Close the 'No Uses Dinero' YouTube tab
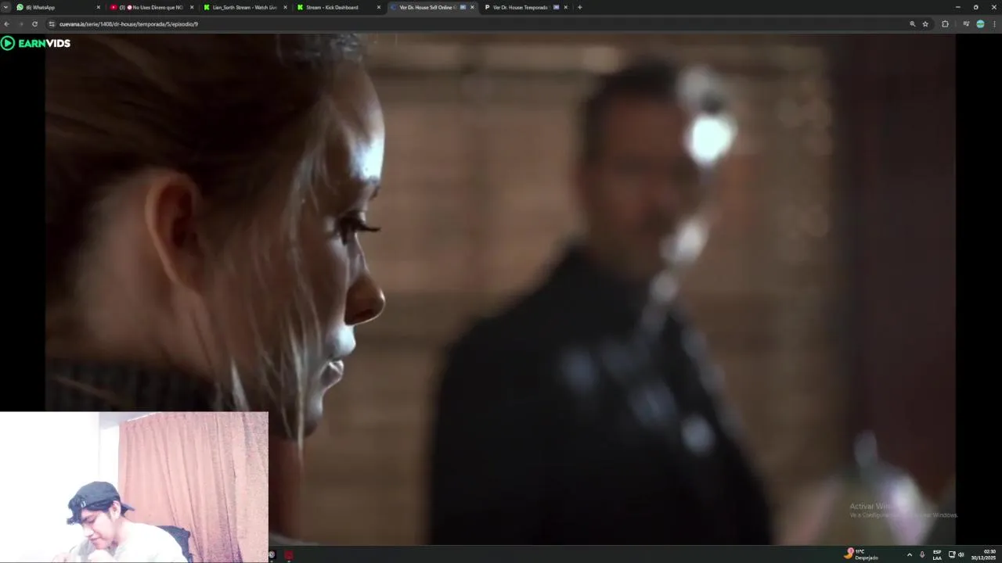The height and width of the screenshot is (563, 1002). pyautogui.click(x=192, y=7)
